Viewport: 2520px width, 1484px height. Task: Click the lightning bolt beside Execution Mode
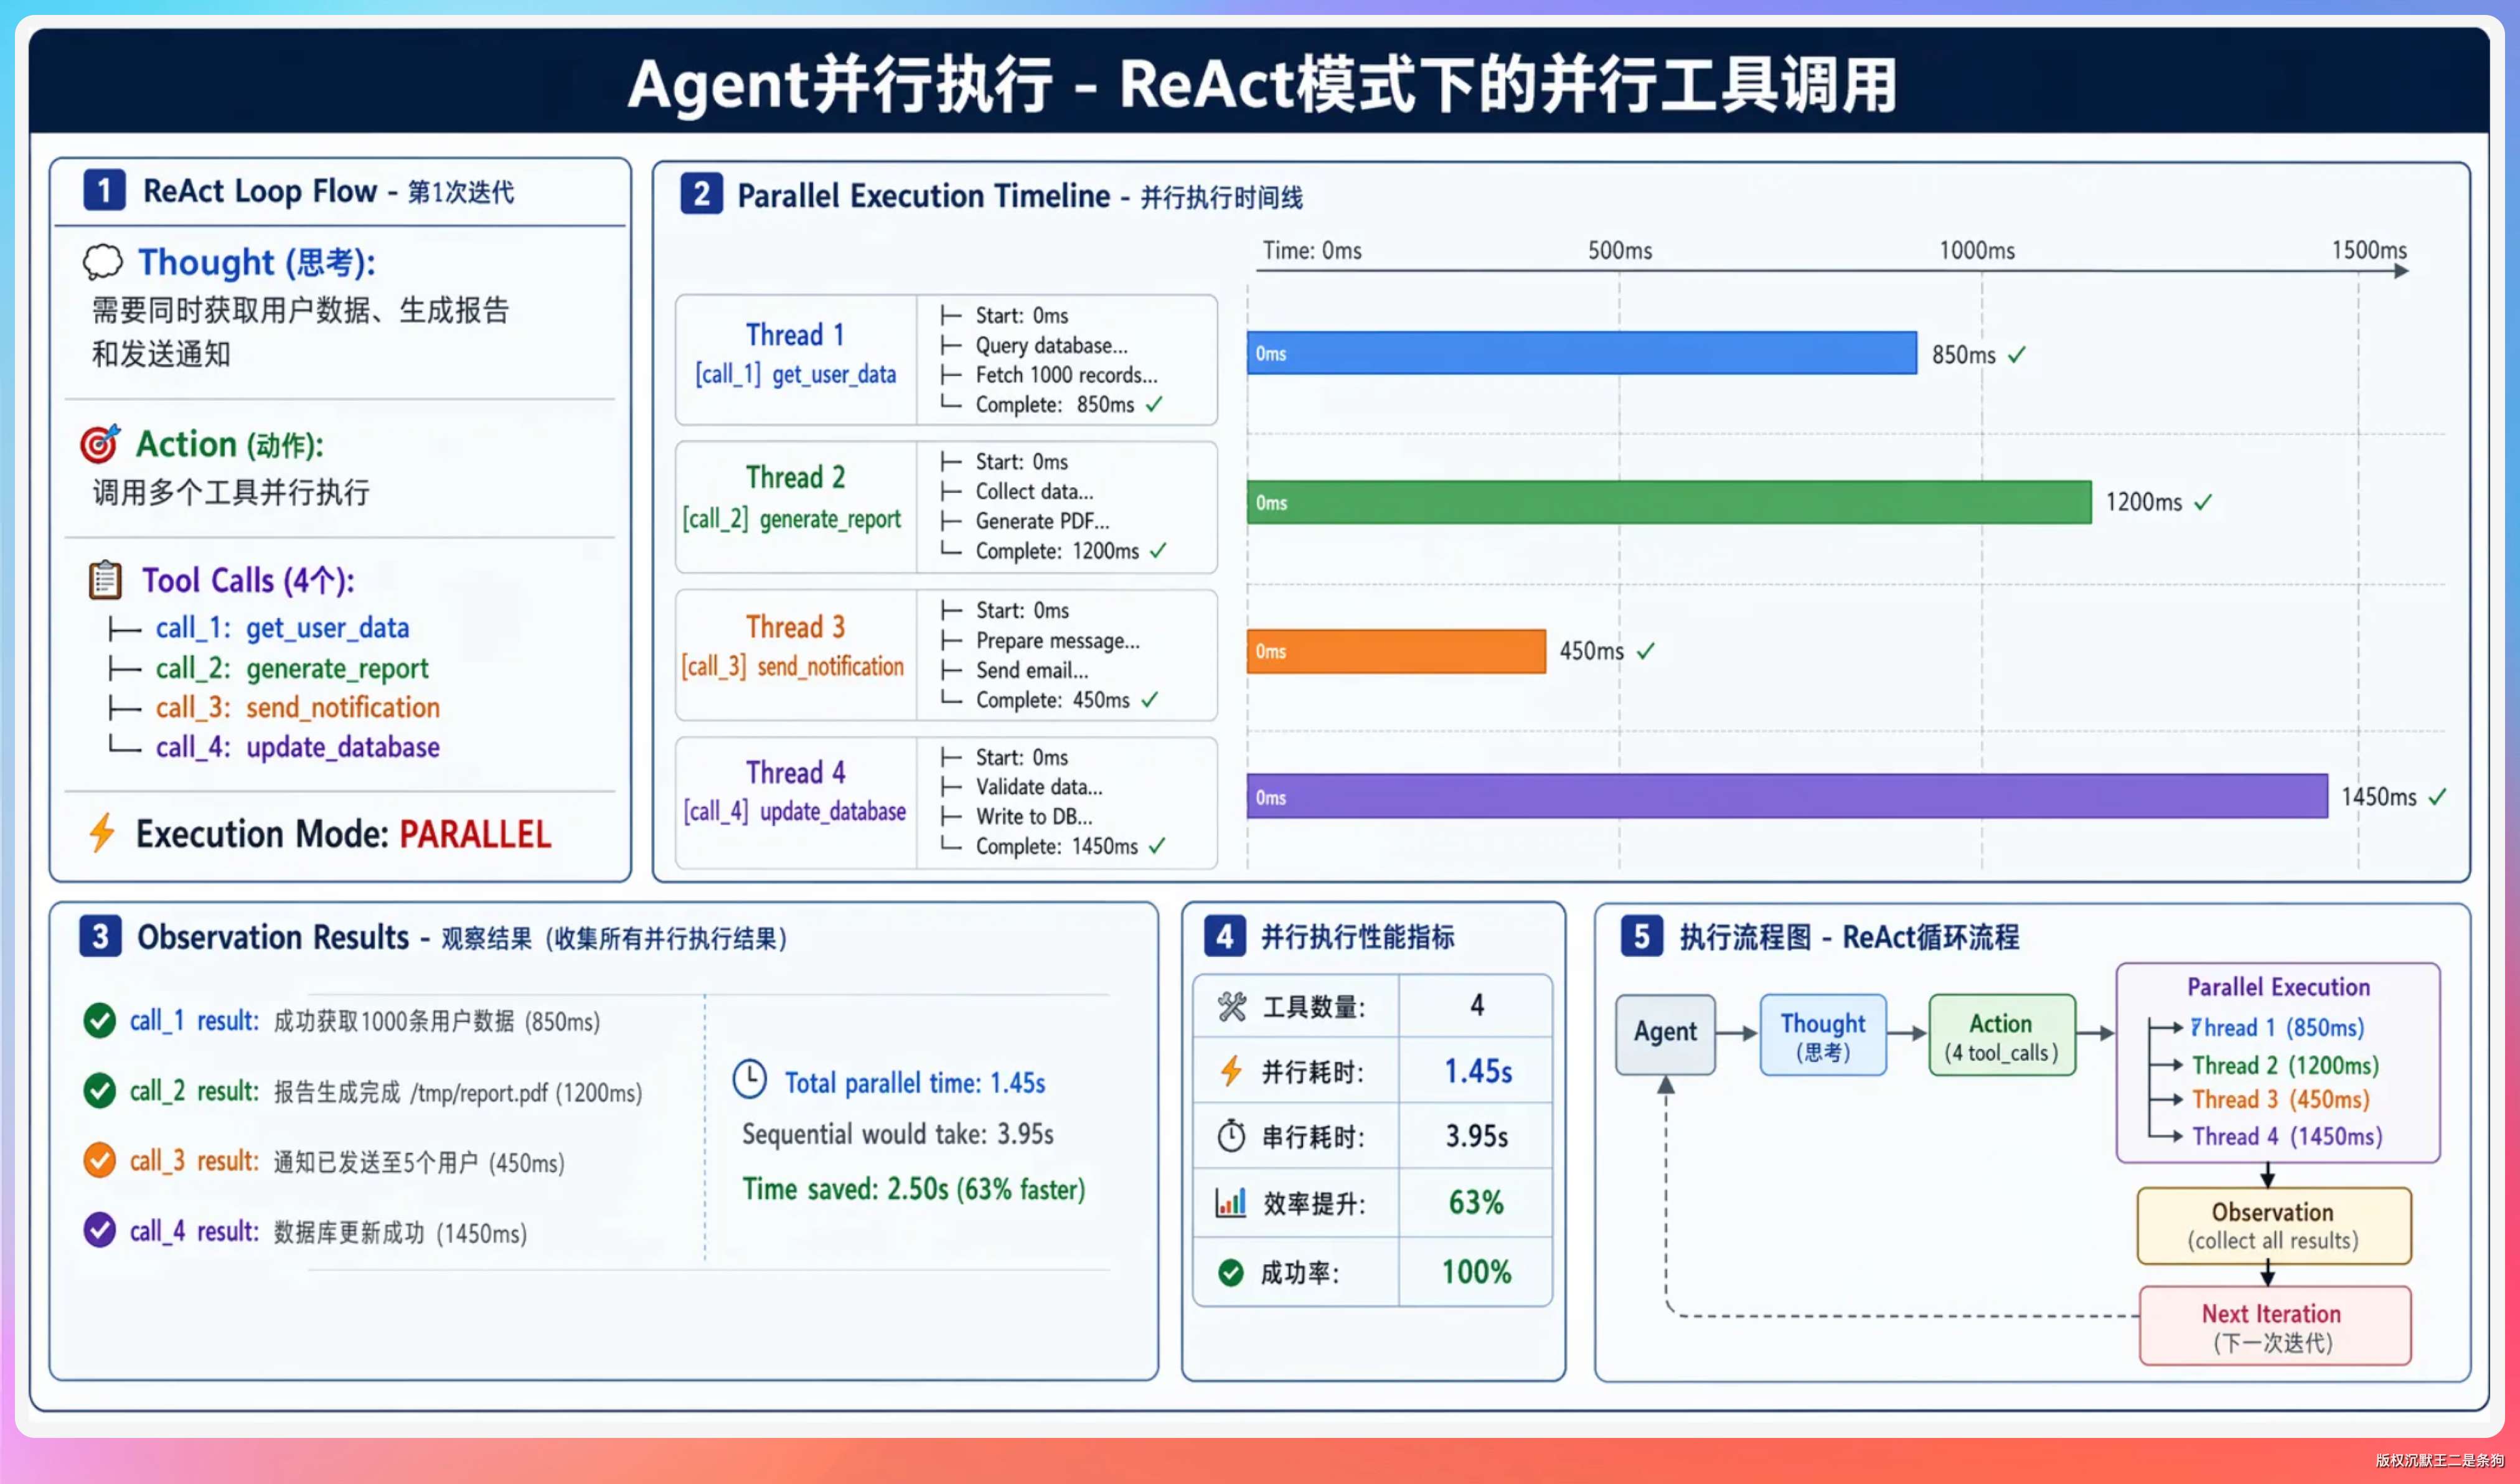click(x=102, y=833)
